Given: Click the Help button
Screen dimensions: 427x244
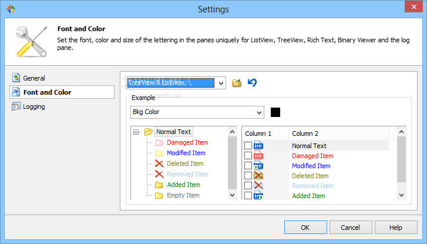Looking at the screenshot, I should tap(396, 228).
